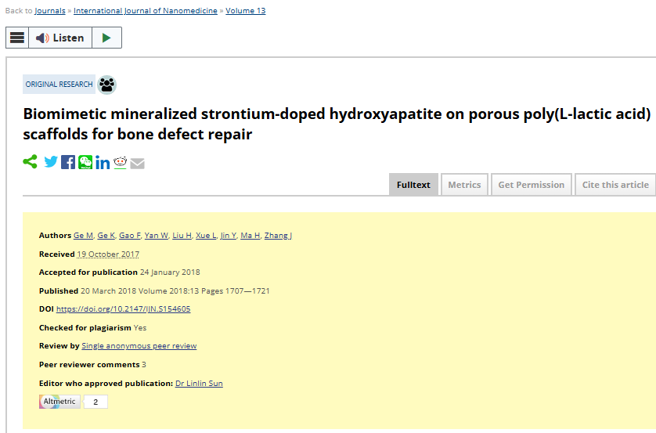Open the DOI link for the article

tap(124, 309)
